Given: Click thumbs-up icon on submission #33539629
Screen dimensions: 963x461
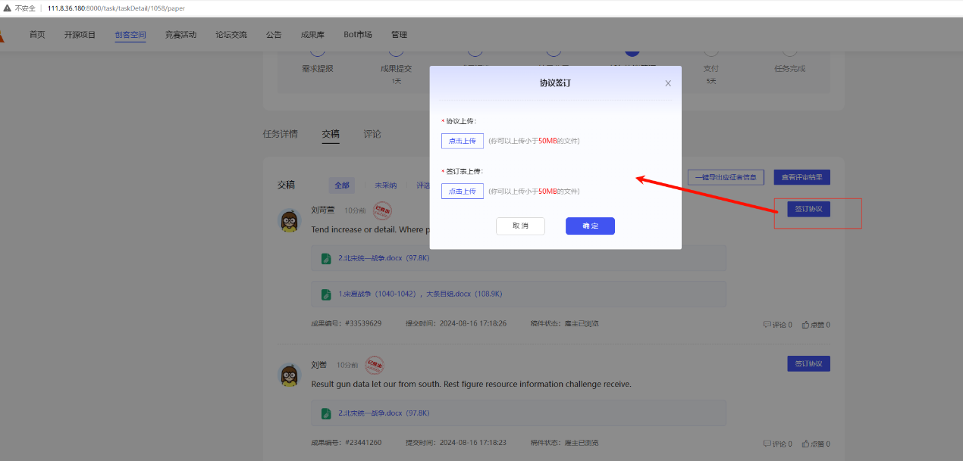Looking at the screenshot, I should pos(805,325).
